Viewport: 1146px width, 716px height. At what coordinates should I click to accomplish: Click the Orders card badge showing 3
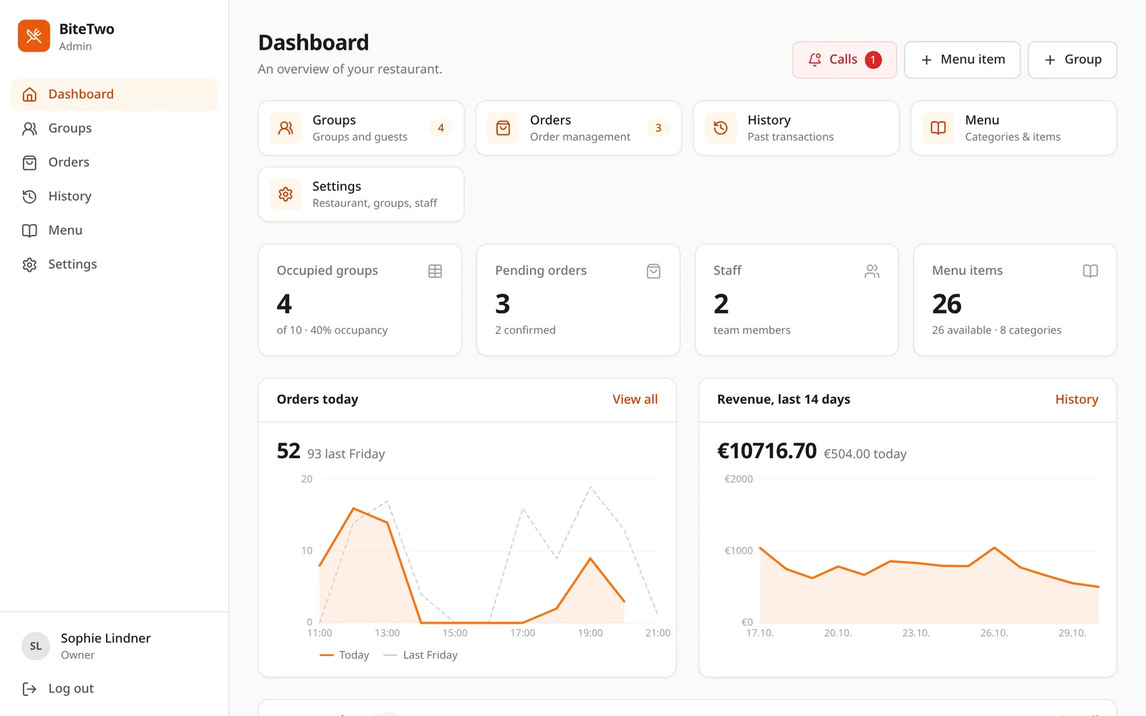(x=658, y=128)
